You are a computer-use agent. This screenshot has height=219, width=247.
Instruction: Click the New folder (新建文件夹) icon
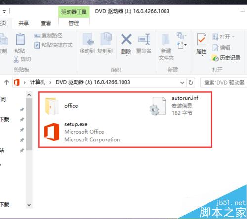(x=165, y=40)
